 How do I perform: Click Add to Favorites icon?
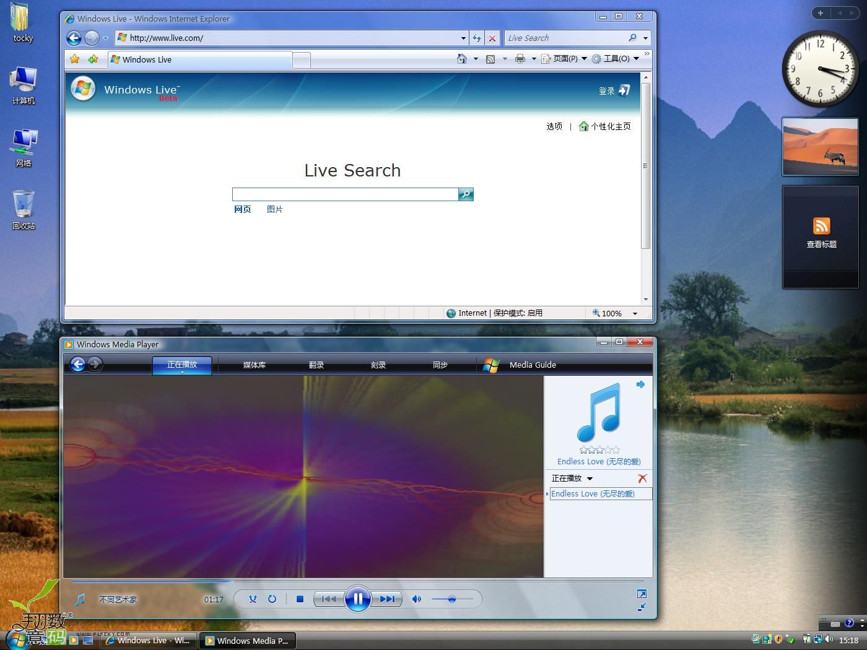click(93, 59)
